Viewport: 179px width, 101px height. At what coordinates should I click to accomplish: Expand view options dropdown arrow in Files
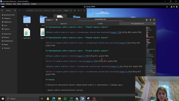point(81,10)
